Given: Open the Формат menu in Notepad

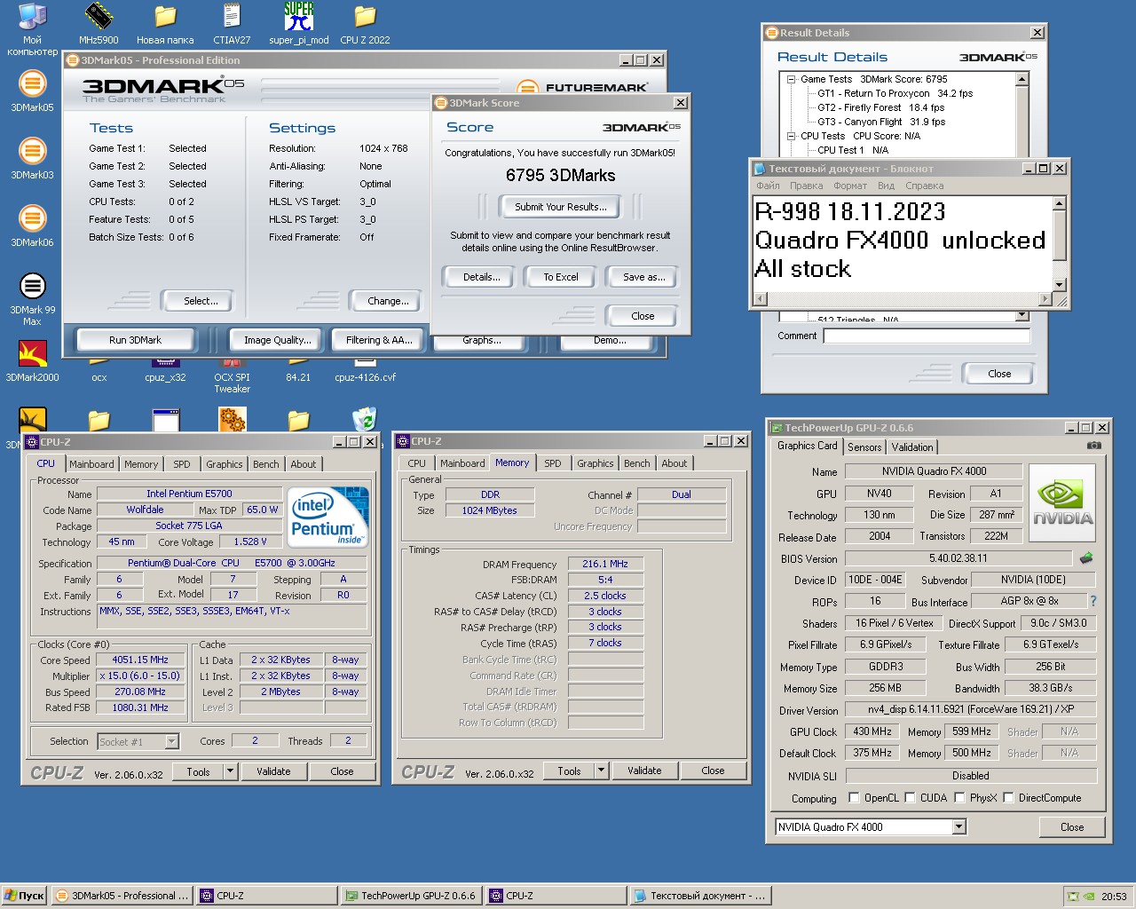Looking at the screenshot, I should (850, 186).
